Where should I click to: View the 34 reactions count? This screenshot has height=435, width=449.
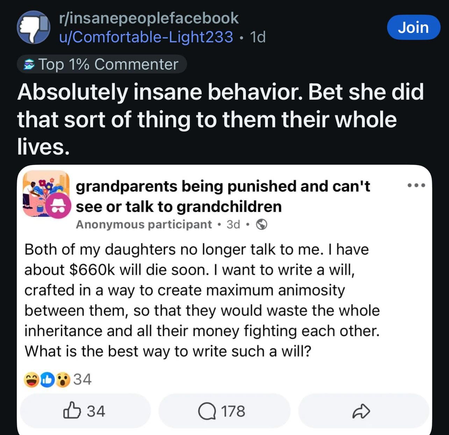click(83, 379)
